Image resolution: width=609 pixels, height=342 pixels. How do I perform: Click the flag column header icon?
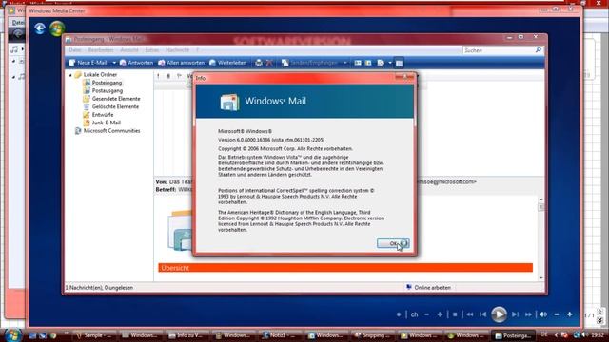coord(179,76)
